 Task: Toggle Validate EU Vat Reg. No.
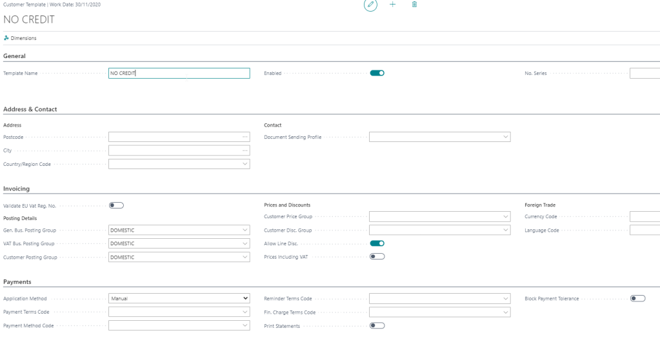click(116, 205)
